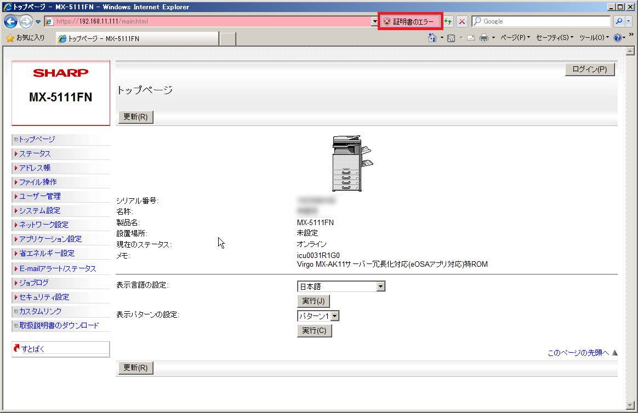Open アプリケーション設定 in the sidebar
This screenshot has width=638, height=413.
point(50,239)
